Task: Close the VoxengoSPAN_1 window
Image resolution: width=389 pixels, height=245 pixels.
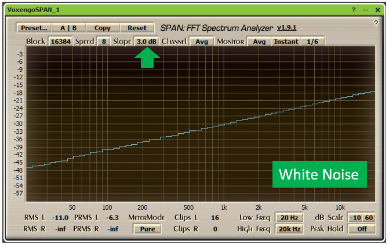Action: [377, 10]
